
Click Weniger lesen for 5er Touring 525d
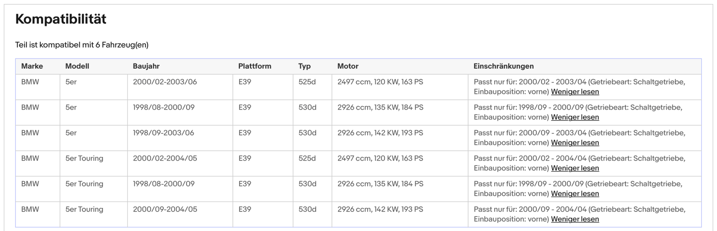point(575,168)
